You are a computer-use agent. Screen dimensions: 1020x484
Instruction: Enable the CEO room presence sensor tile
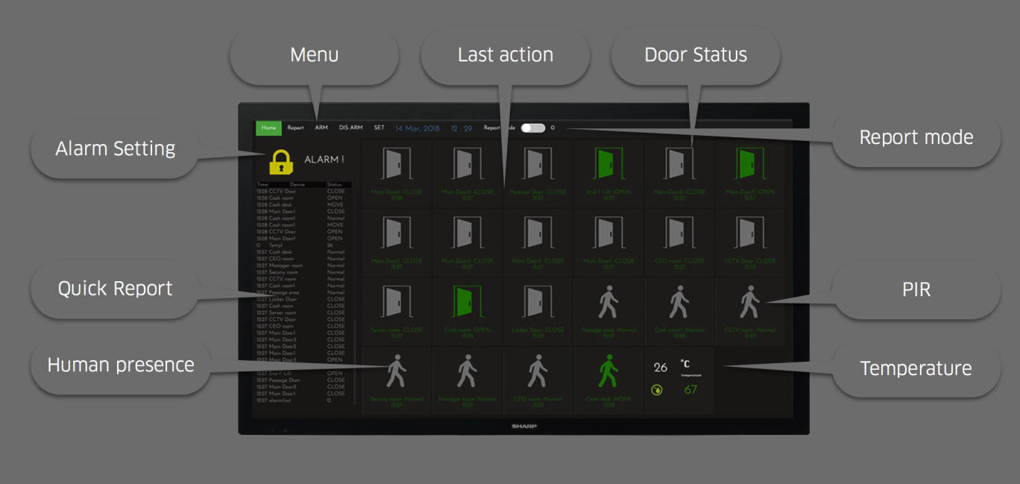pyautogui.click(x=538, y=371)
